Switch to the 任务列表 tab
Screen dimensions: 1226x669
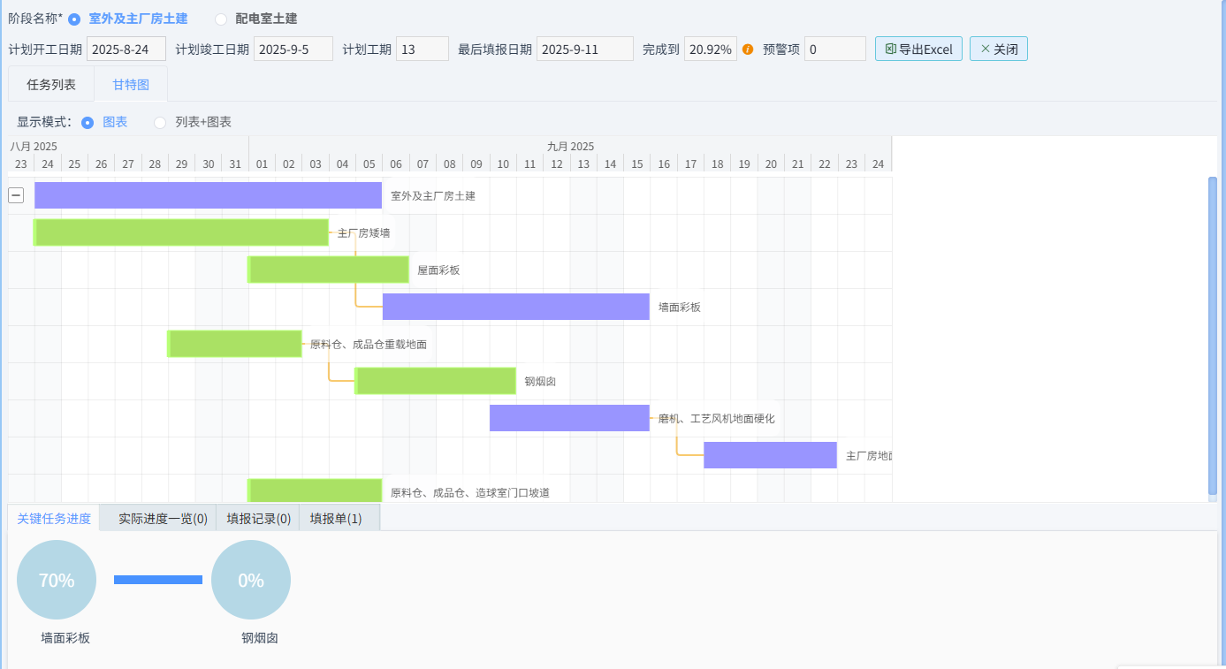pyautogui.click(x=51, y=85)
